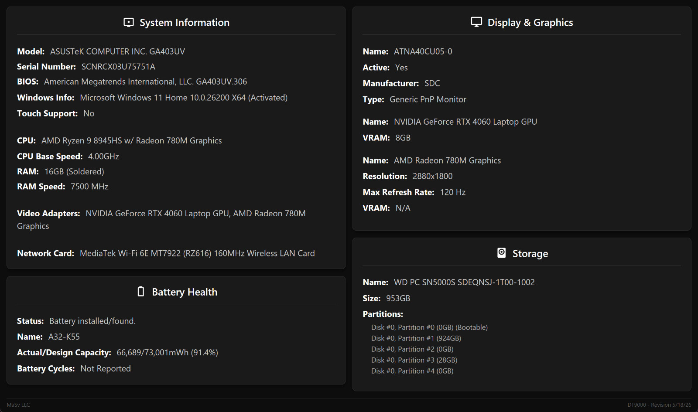The height and width of the screenshot is (412, 698).
Task: Click DT9000 Revision 5/18/26 footer text
Action: (x=659, y=405)
